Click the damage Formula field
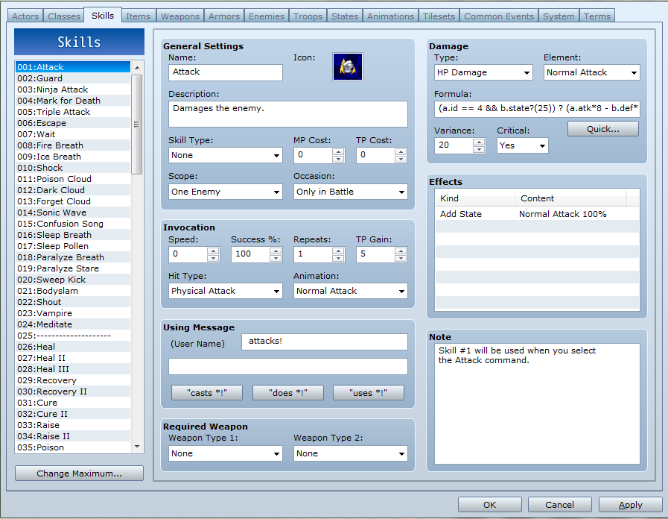 537,109
